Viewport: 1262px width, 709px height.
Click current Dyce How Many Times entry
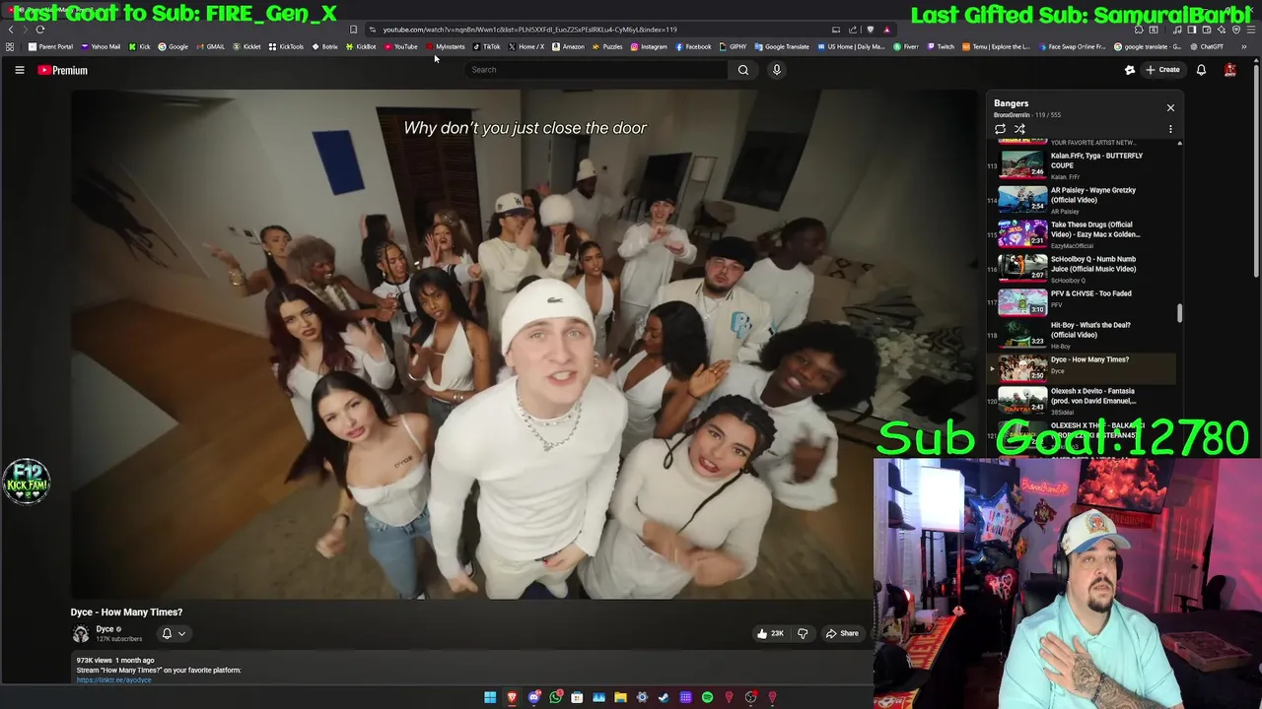coord(1083,368)
